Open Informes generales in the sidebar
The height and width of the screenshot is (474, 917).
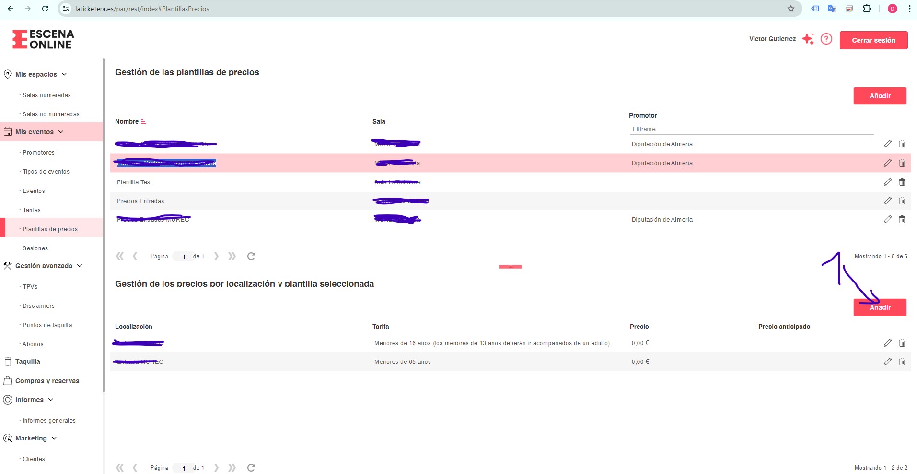coord(49,421)
